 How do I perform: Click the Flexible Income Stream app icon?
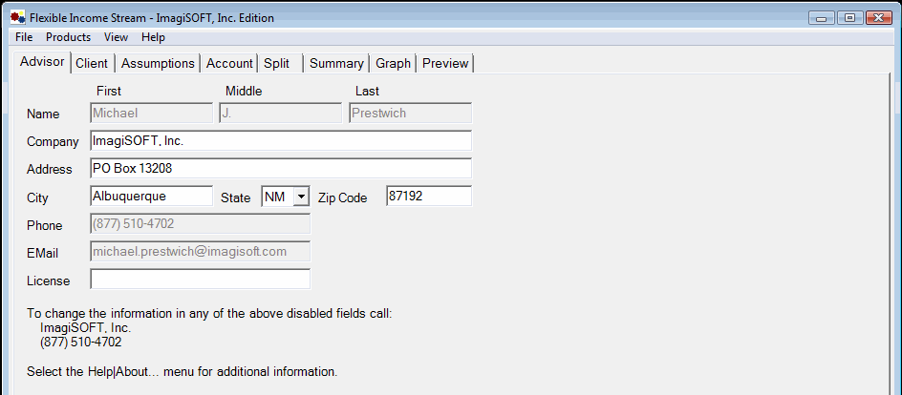(x=17, y=17)
